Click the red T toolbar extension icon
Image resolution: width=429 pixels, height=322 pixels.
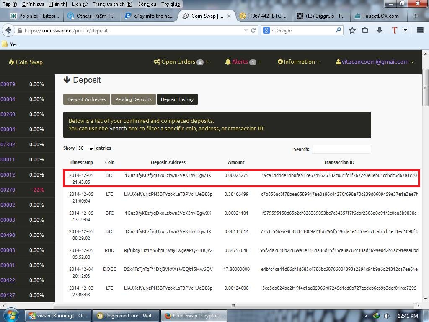[394, 30]
